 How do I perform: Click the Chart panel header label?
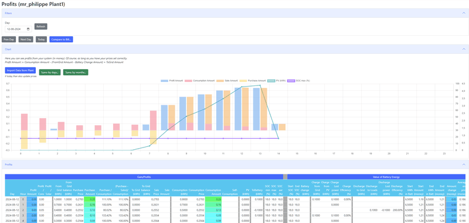8,49
